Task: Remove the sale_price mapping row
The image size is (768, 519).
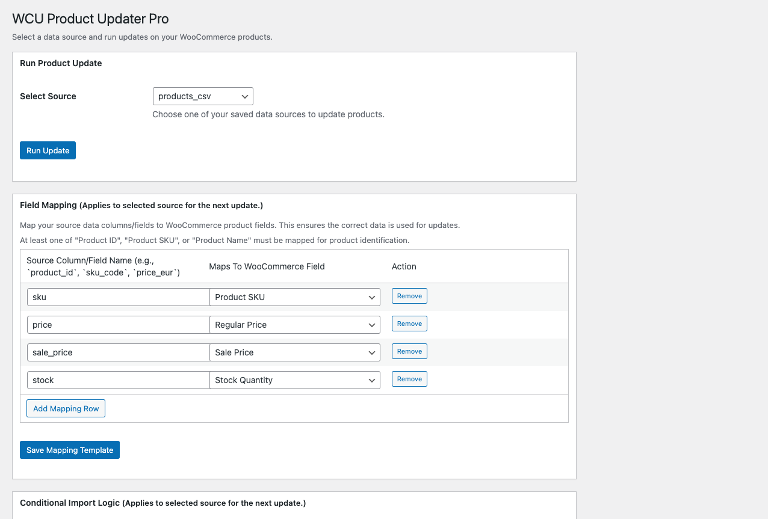Action: pos(409,351)
